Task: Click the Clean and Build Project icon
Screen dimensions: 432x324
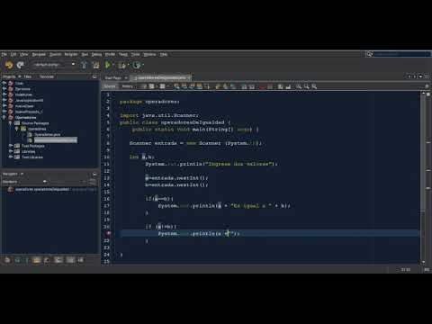Action: [96, 65]
